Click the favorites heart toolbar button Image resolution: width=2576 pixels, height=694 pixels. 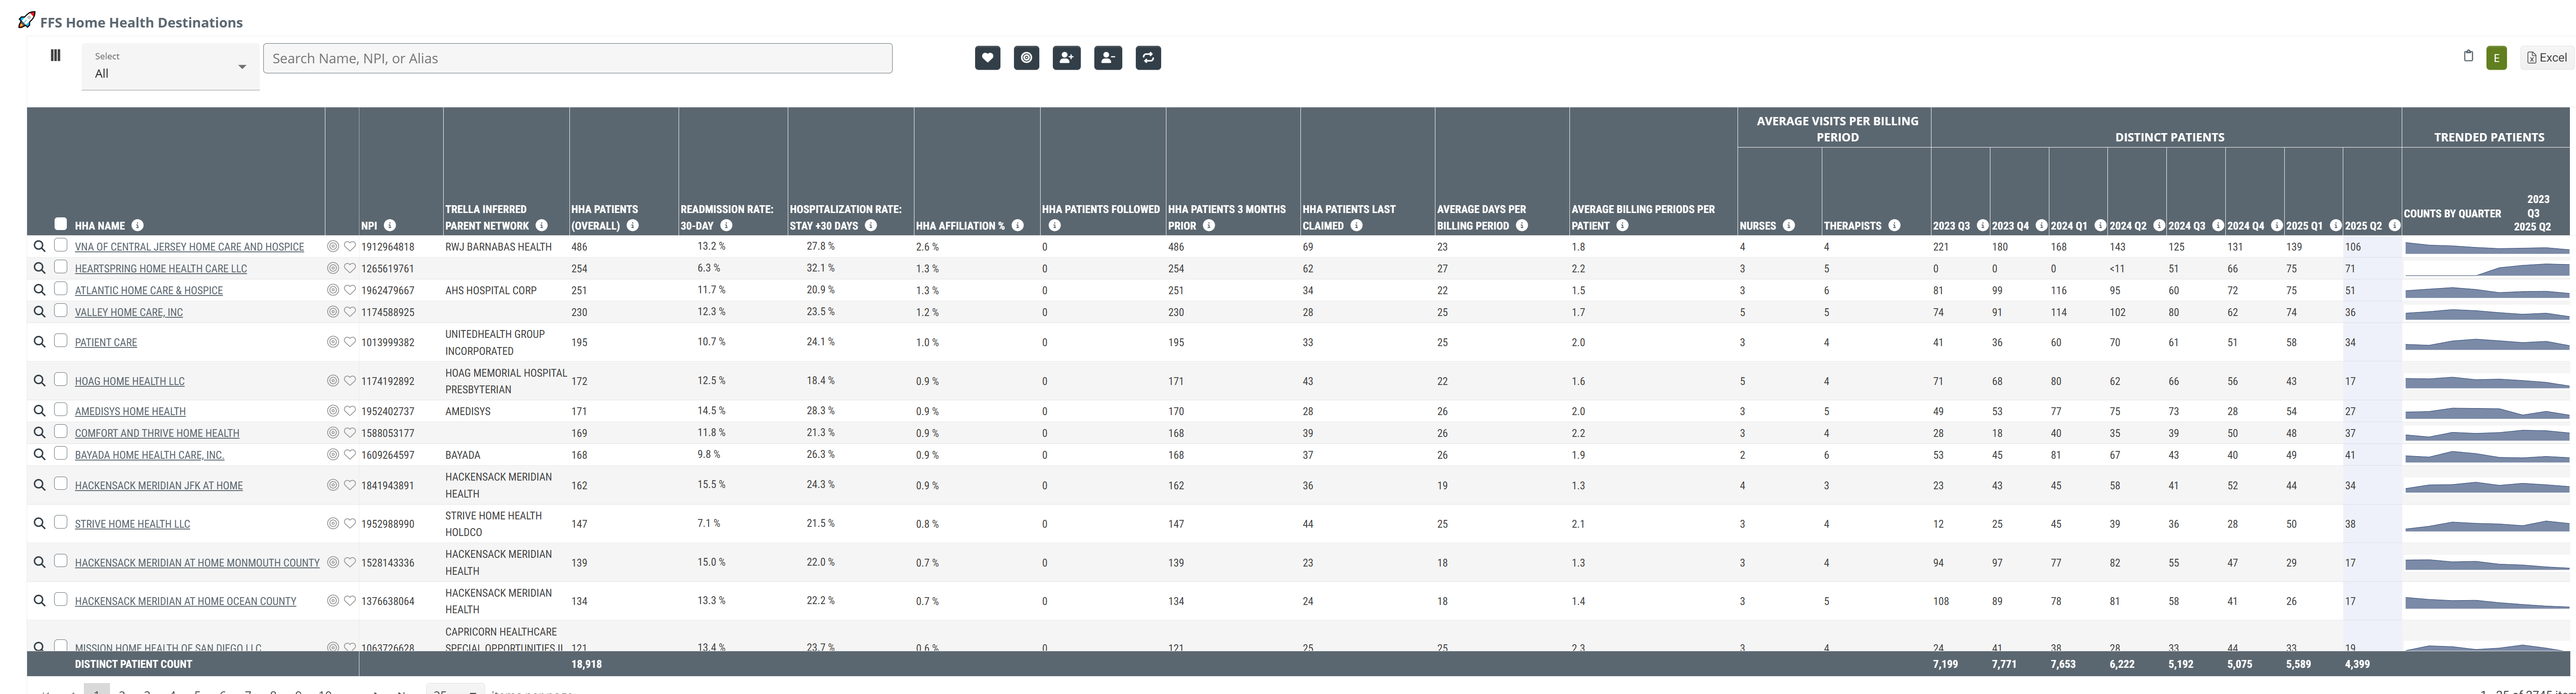[987, 58]
